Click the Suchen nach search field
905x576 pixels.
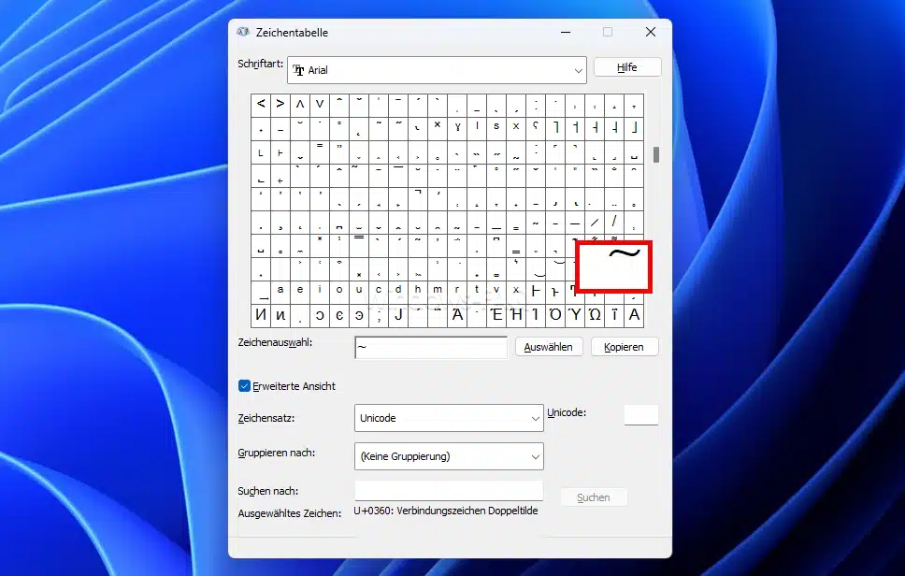(x=449, y=491)
